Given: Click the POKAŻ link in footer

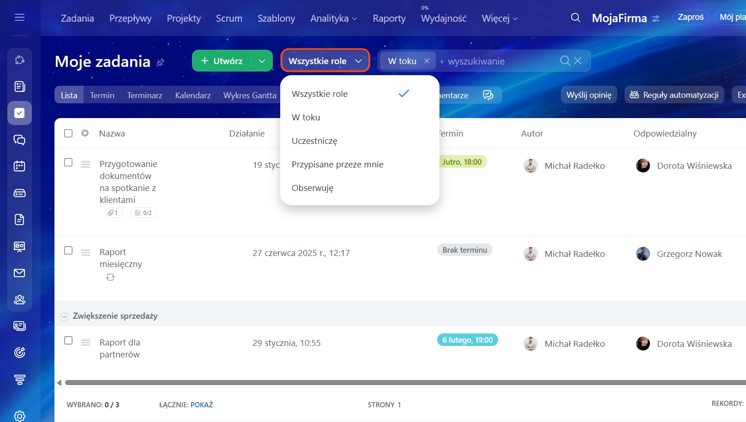Looking at the screenshot, I should pyautogui.click(x=202, y=405).
